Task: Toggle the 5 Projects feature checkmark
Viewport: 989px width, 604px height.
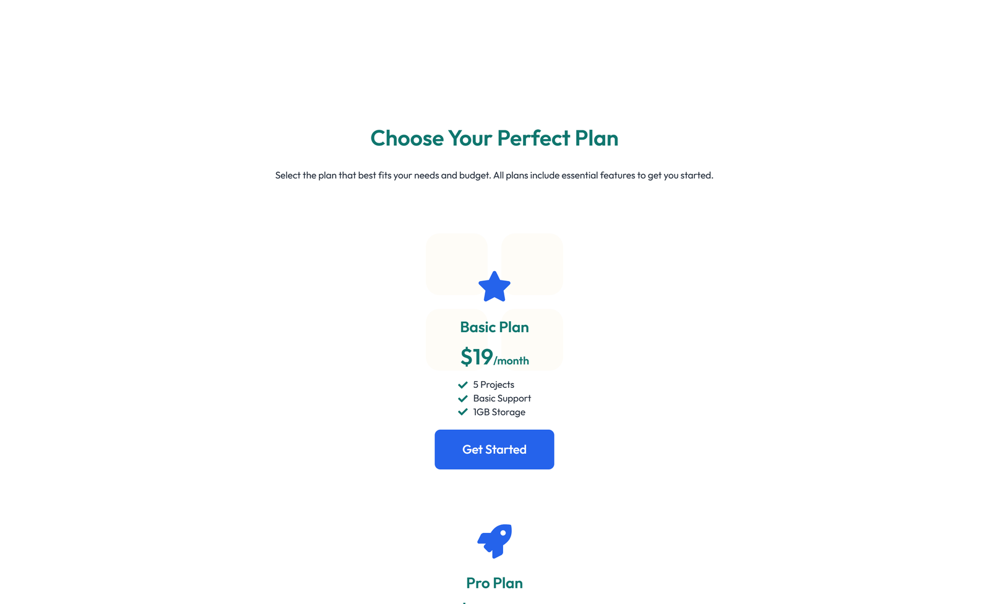Action: (462, 384)
